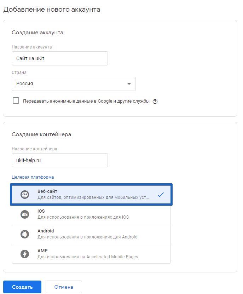Click the Android robot icon
This screenshot has height=294, width=243.
pyautogui.click(x=25, y=234)
